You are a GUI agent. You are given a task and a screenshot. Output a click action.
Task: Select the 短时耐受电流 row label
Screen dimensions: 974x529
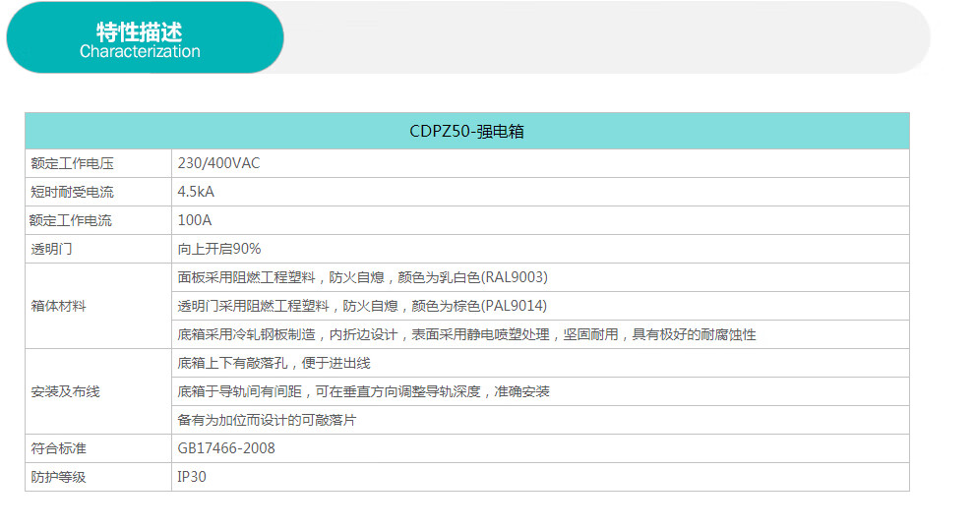(72, 192)
